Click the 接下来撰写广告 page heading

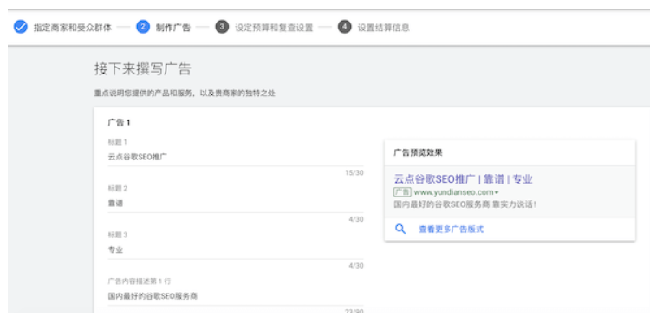(x=143, y=68)
